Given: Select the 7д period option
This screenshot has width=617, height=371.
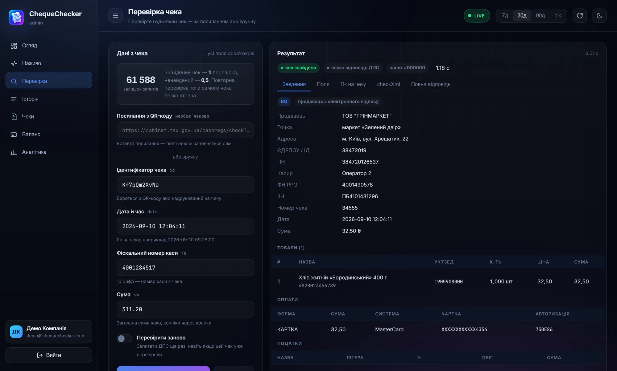Looking at the screenshot, I should coord(505,16).
